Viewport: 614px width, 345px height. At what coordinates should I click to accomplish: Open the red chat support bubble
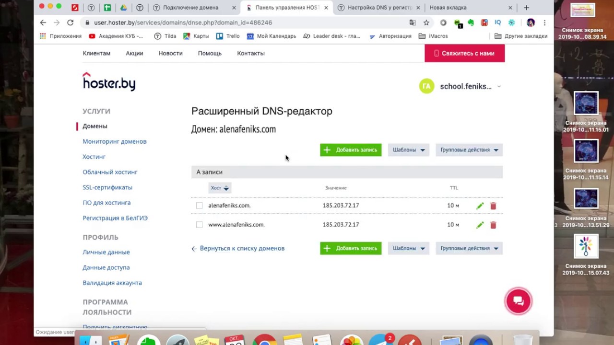coord(518,301)
